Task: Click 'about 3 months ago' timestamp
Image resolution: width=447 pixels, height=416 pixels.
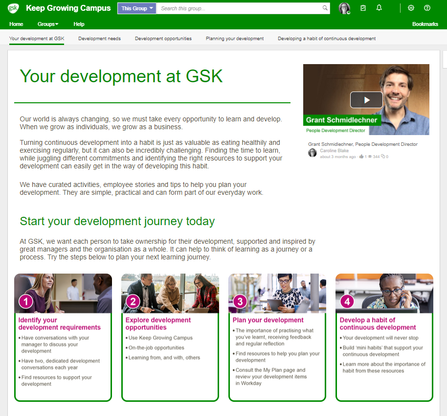Action: coord(338,157)
